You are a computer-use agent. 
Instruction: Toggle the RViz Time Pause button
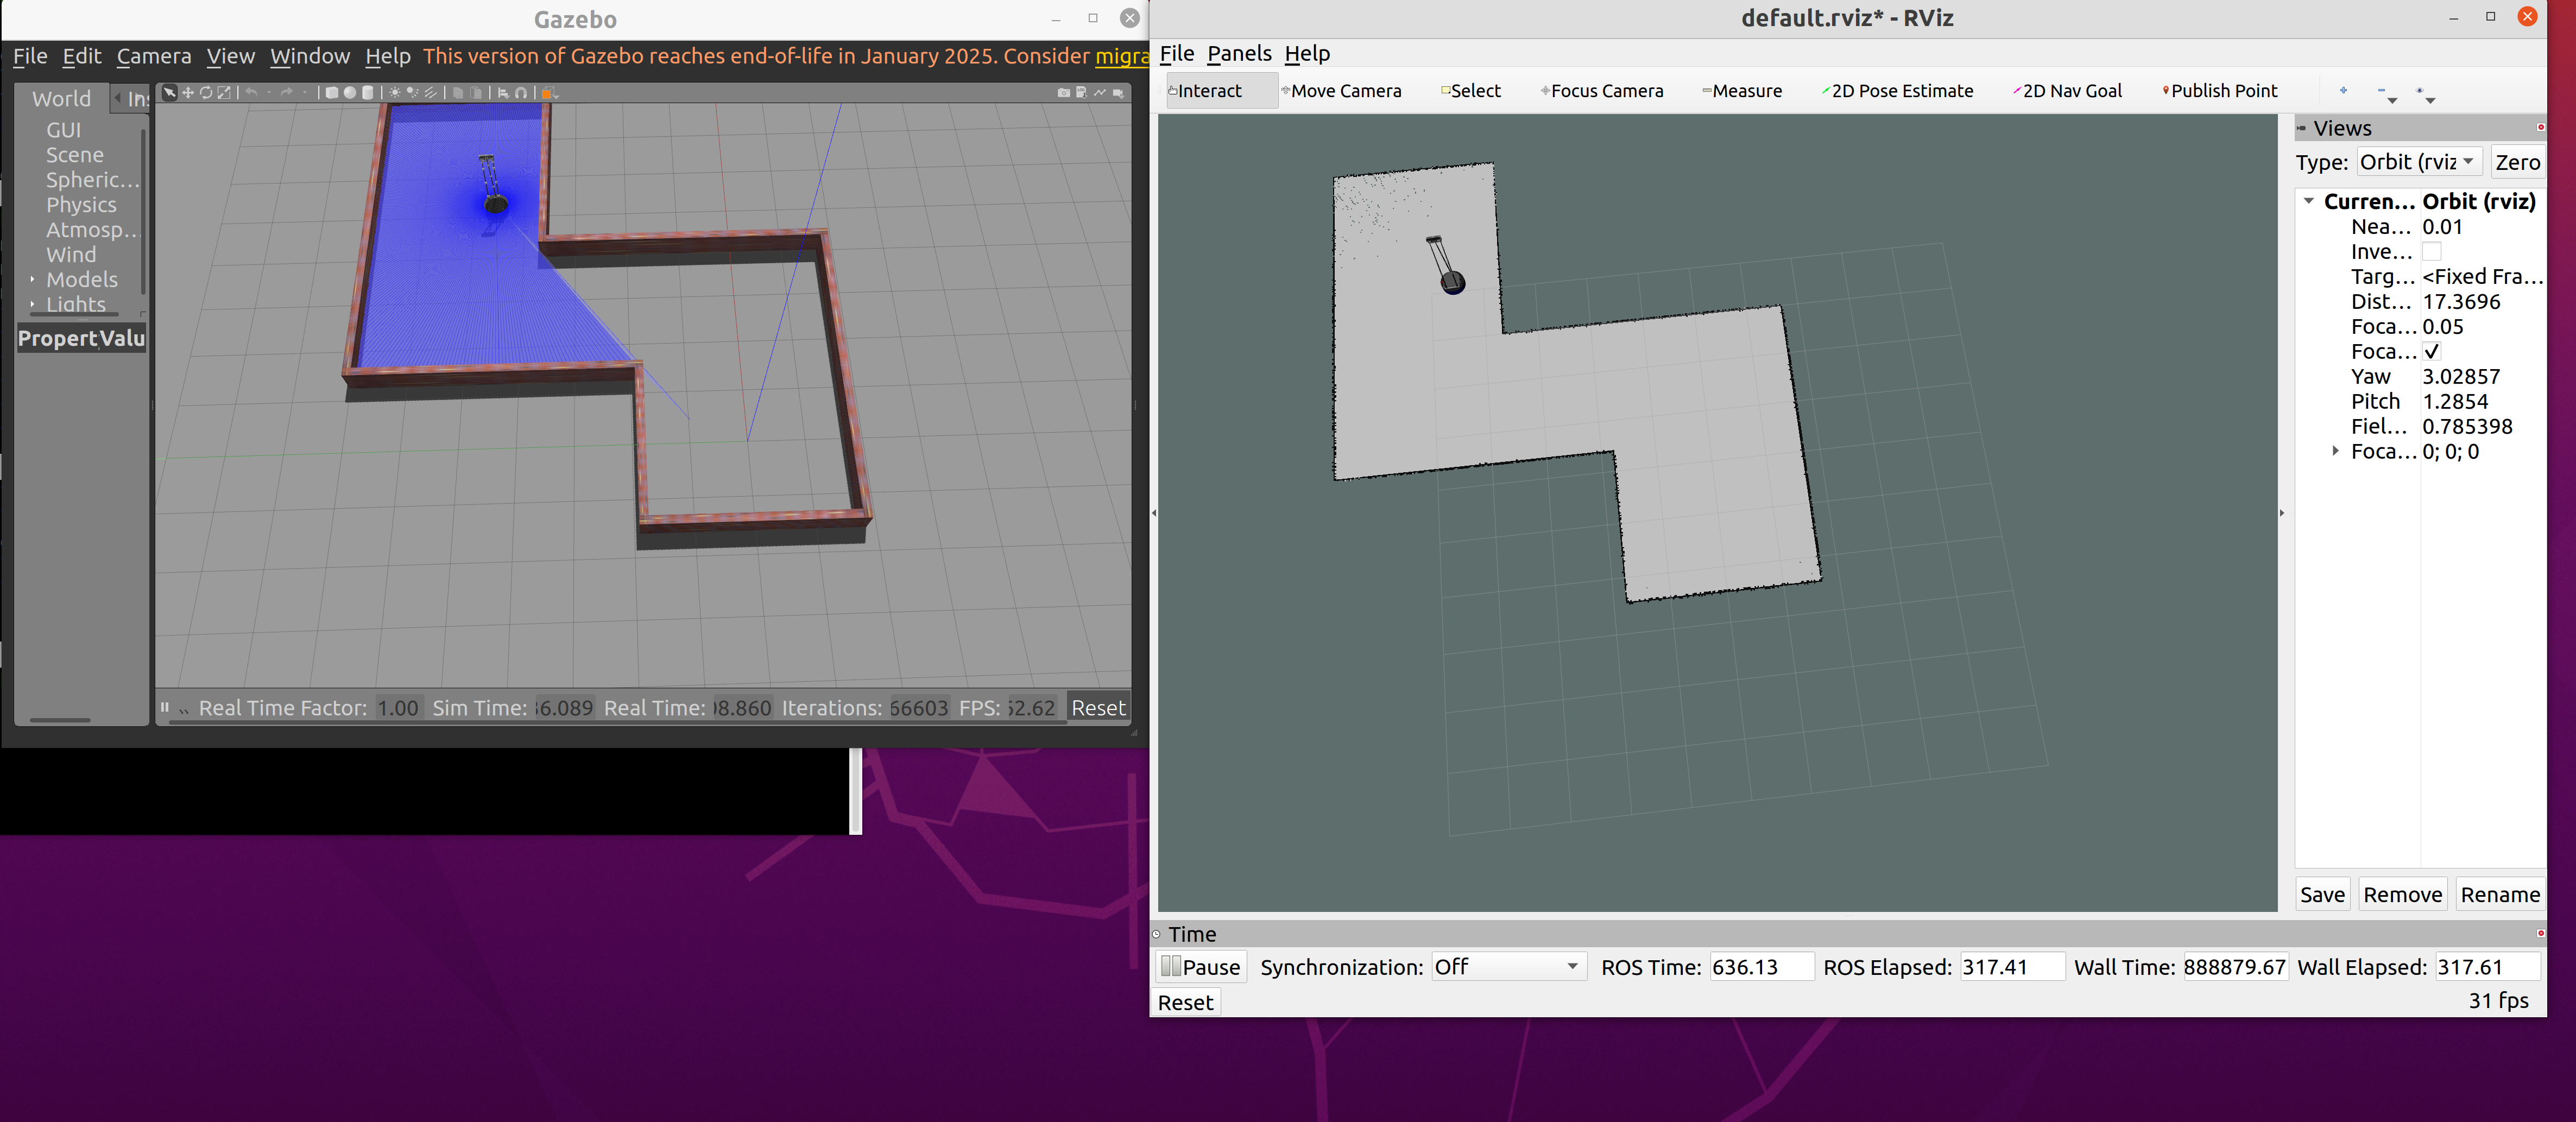[1201, 967]
